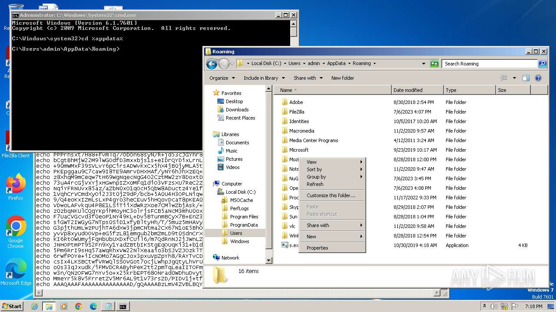Click the Change your view icon
Screen dimensions: 556x312
point(504,78)
